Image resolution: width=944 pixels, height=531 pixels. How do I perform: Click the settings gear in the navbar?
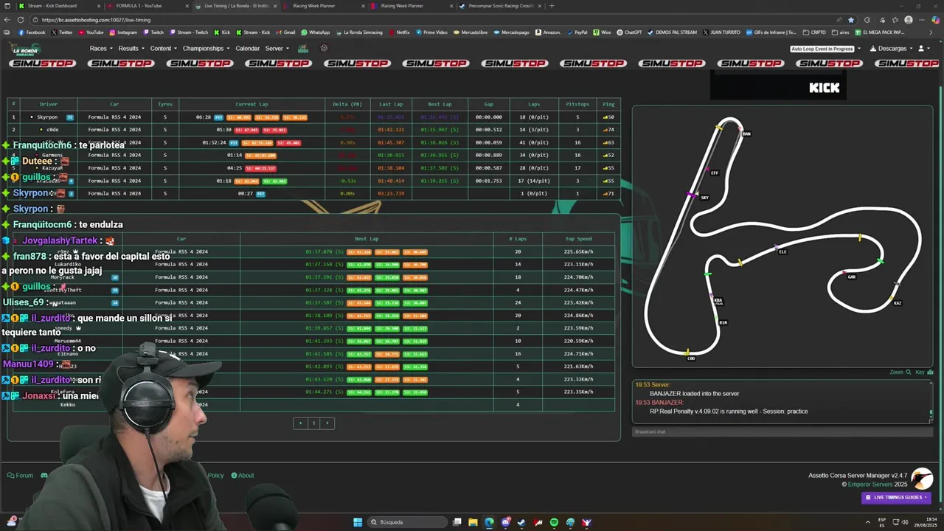[x=324, y=49]
